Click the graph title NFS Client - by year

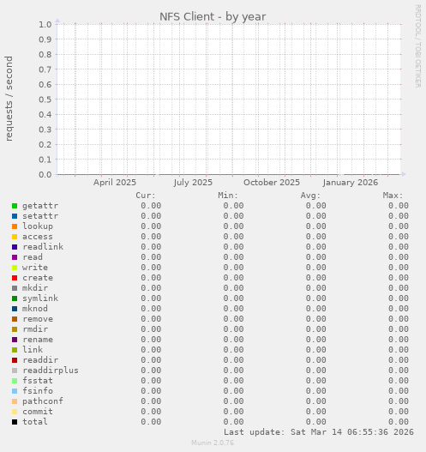click(213, 16)
